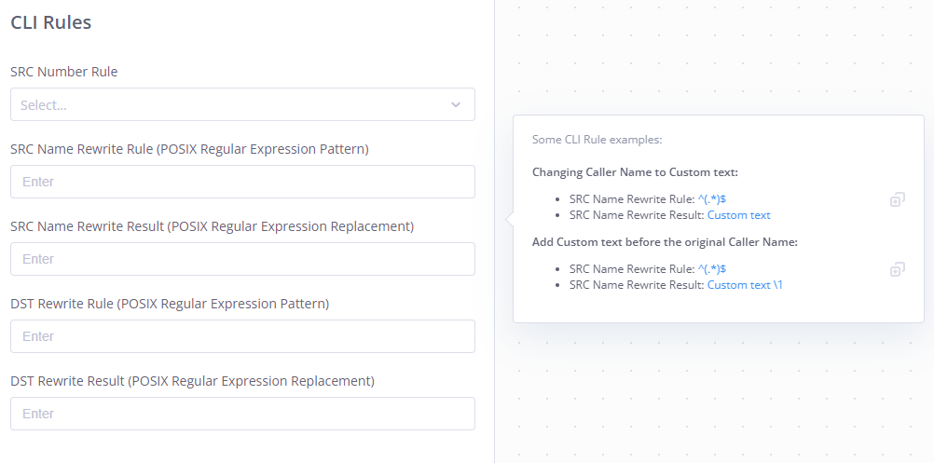Click the DST Rewrite Rule label
Image resolution: width=934 pixels, height=463 pixels.
[x=170, y=304]
